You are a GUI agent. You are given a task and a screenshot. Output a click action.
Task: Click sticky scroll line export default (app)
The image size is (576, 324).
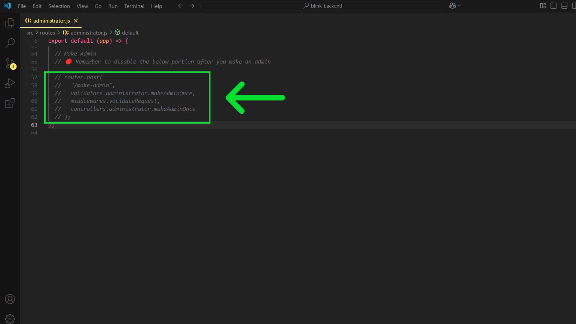[88, 41]
